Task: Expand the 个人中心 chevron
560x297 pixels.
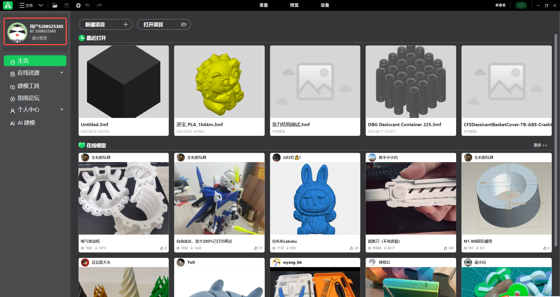Action: [62, 109]
